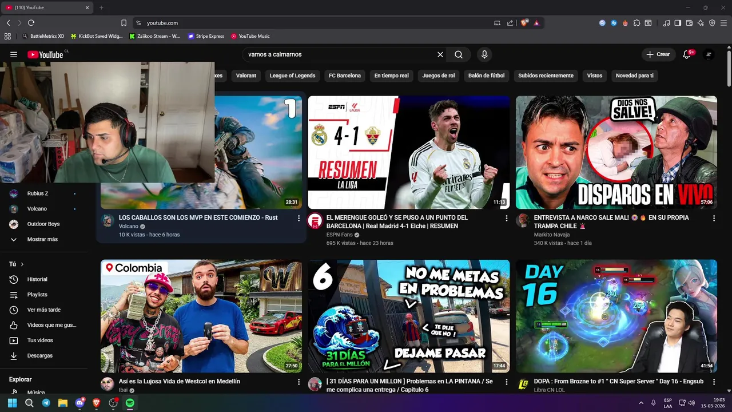Show hidden tray icons chevron
The width and height of the screenshot is (732, 412).
641,403
